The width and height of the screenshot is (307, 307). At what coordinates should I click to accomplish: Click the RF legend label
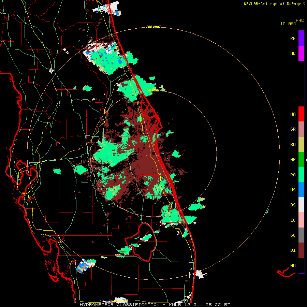293,38
